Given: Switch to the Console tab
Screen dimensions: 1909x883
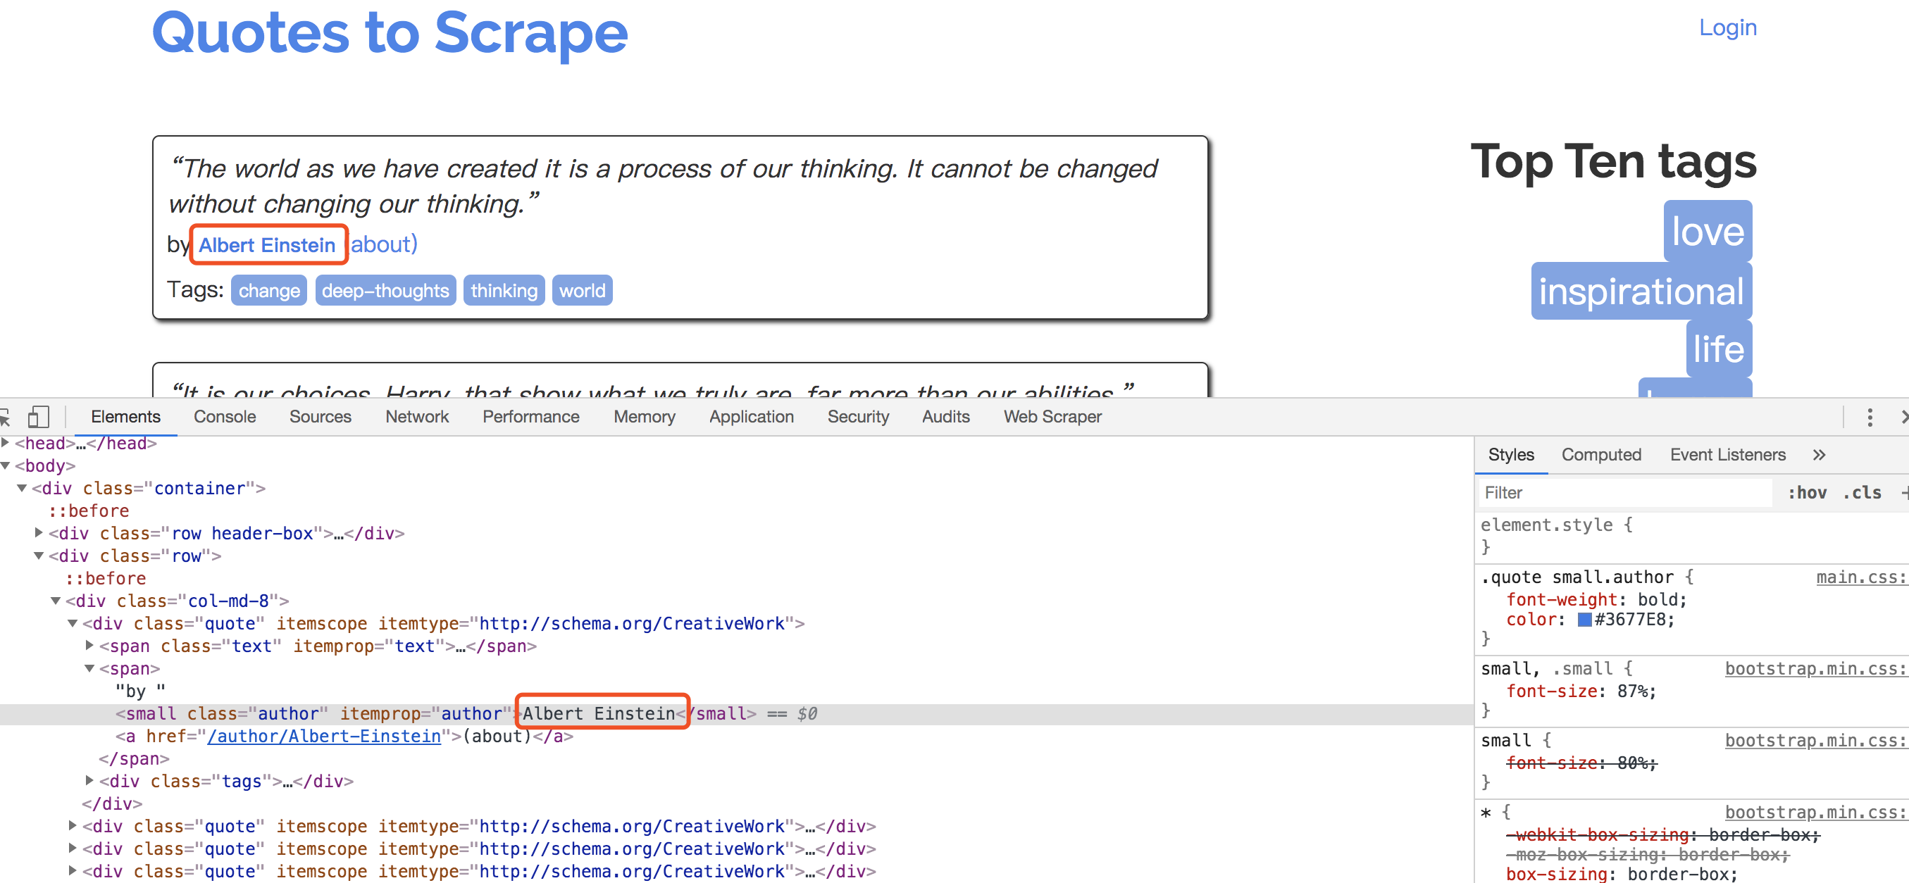Looking at the screenshot, I should tap(225, 416).
